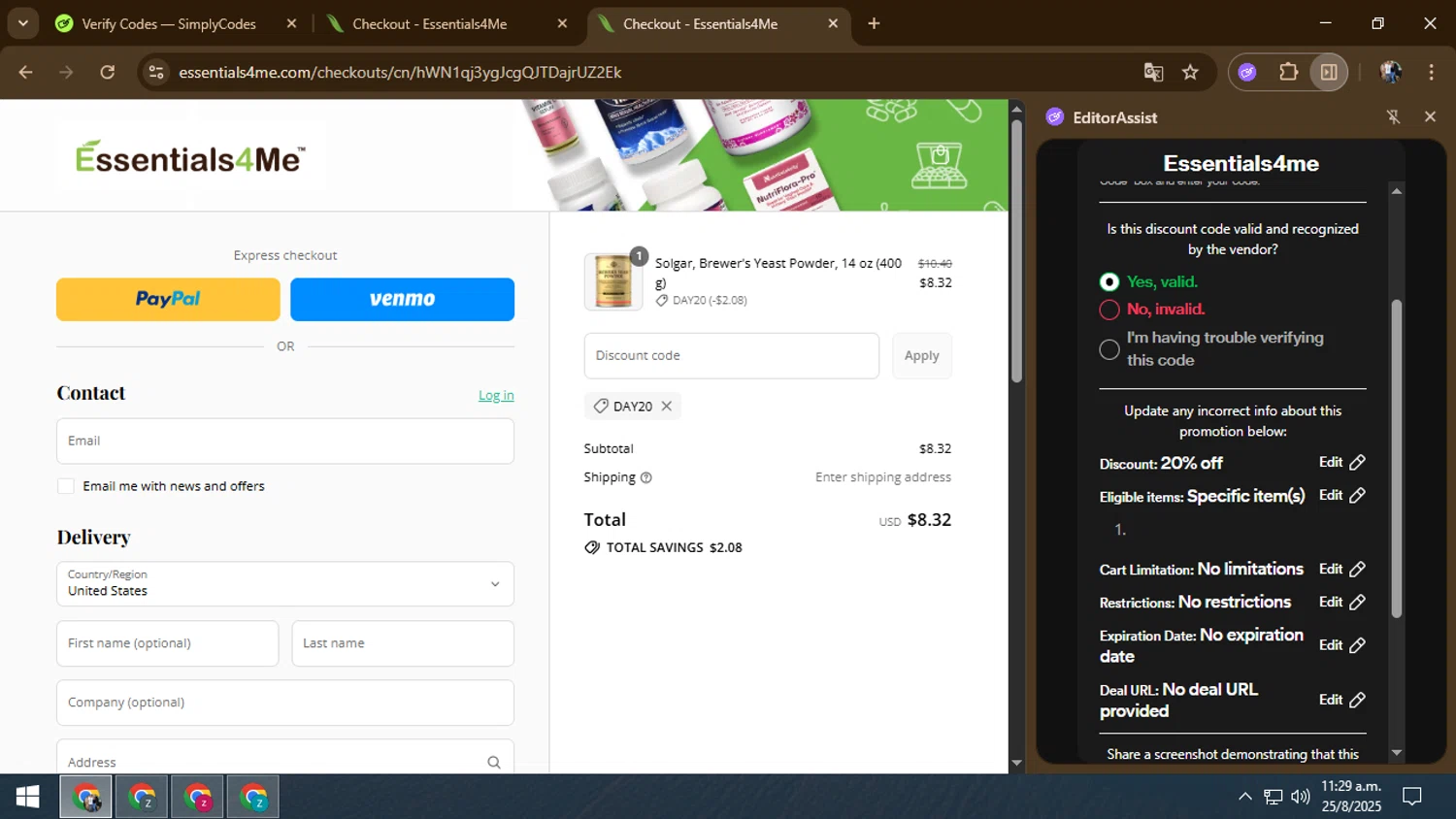Close the Verify Codes — SimplyCodes tab

point(291,23)
